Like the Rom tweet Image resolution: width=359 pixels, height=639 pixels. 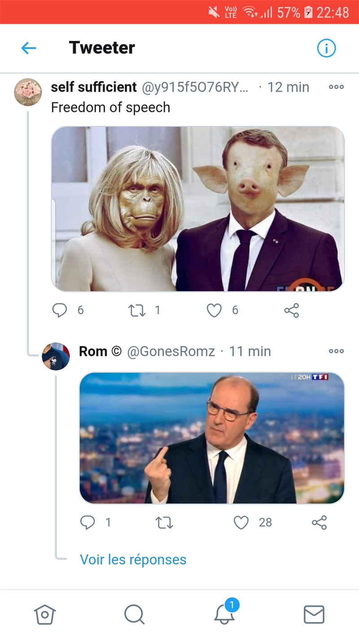pos(241,522)
